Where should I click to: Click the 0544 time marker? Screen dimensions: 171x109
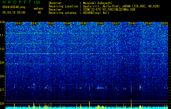[x=67, y=23]
